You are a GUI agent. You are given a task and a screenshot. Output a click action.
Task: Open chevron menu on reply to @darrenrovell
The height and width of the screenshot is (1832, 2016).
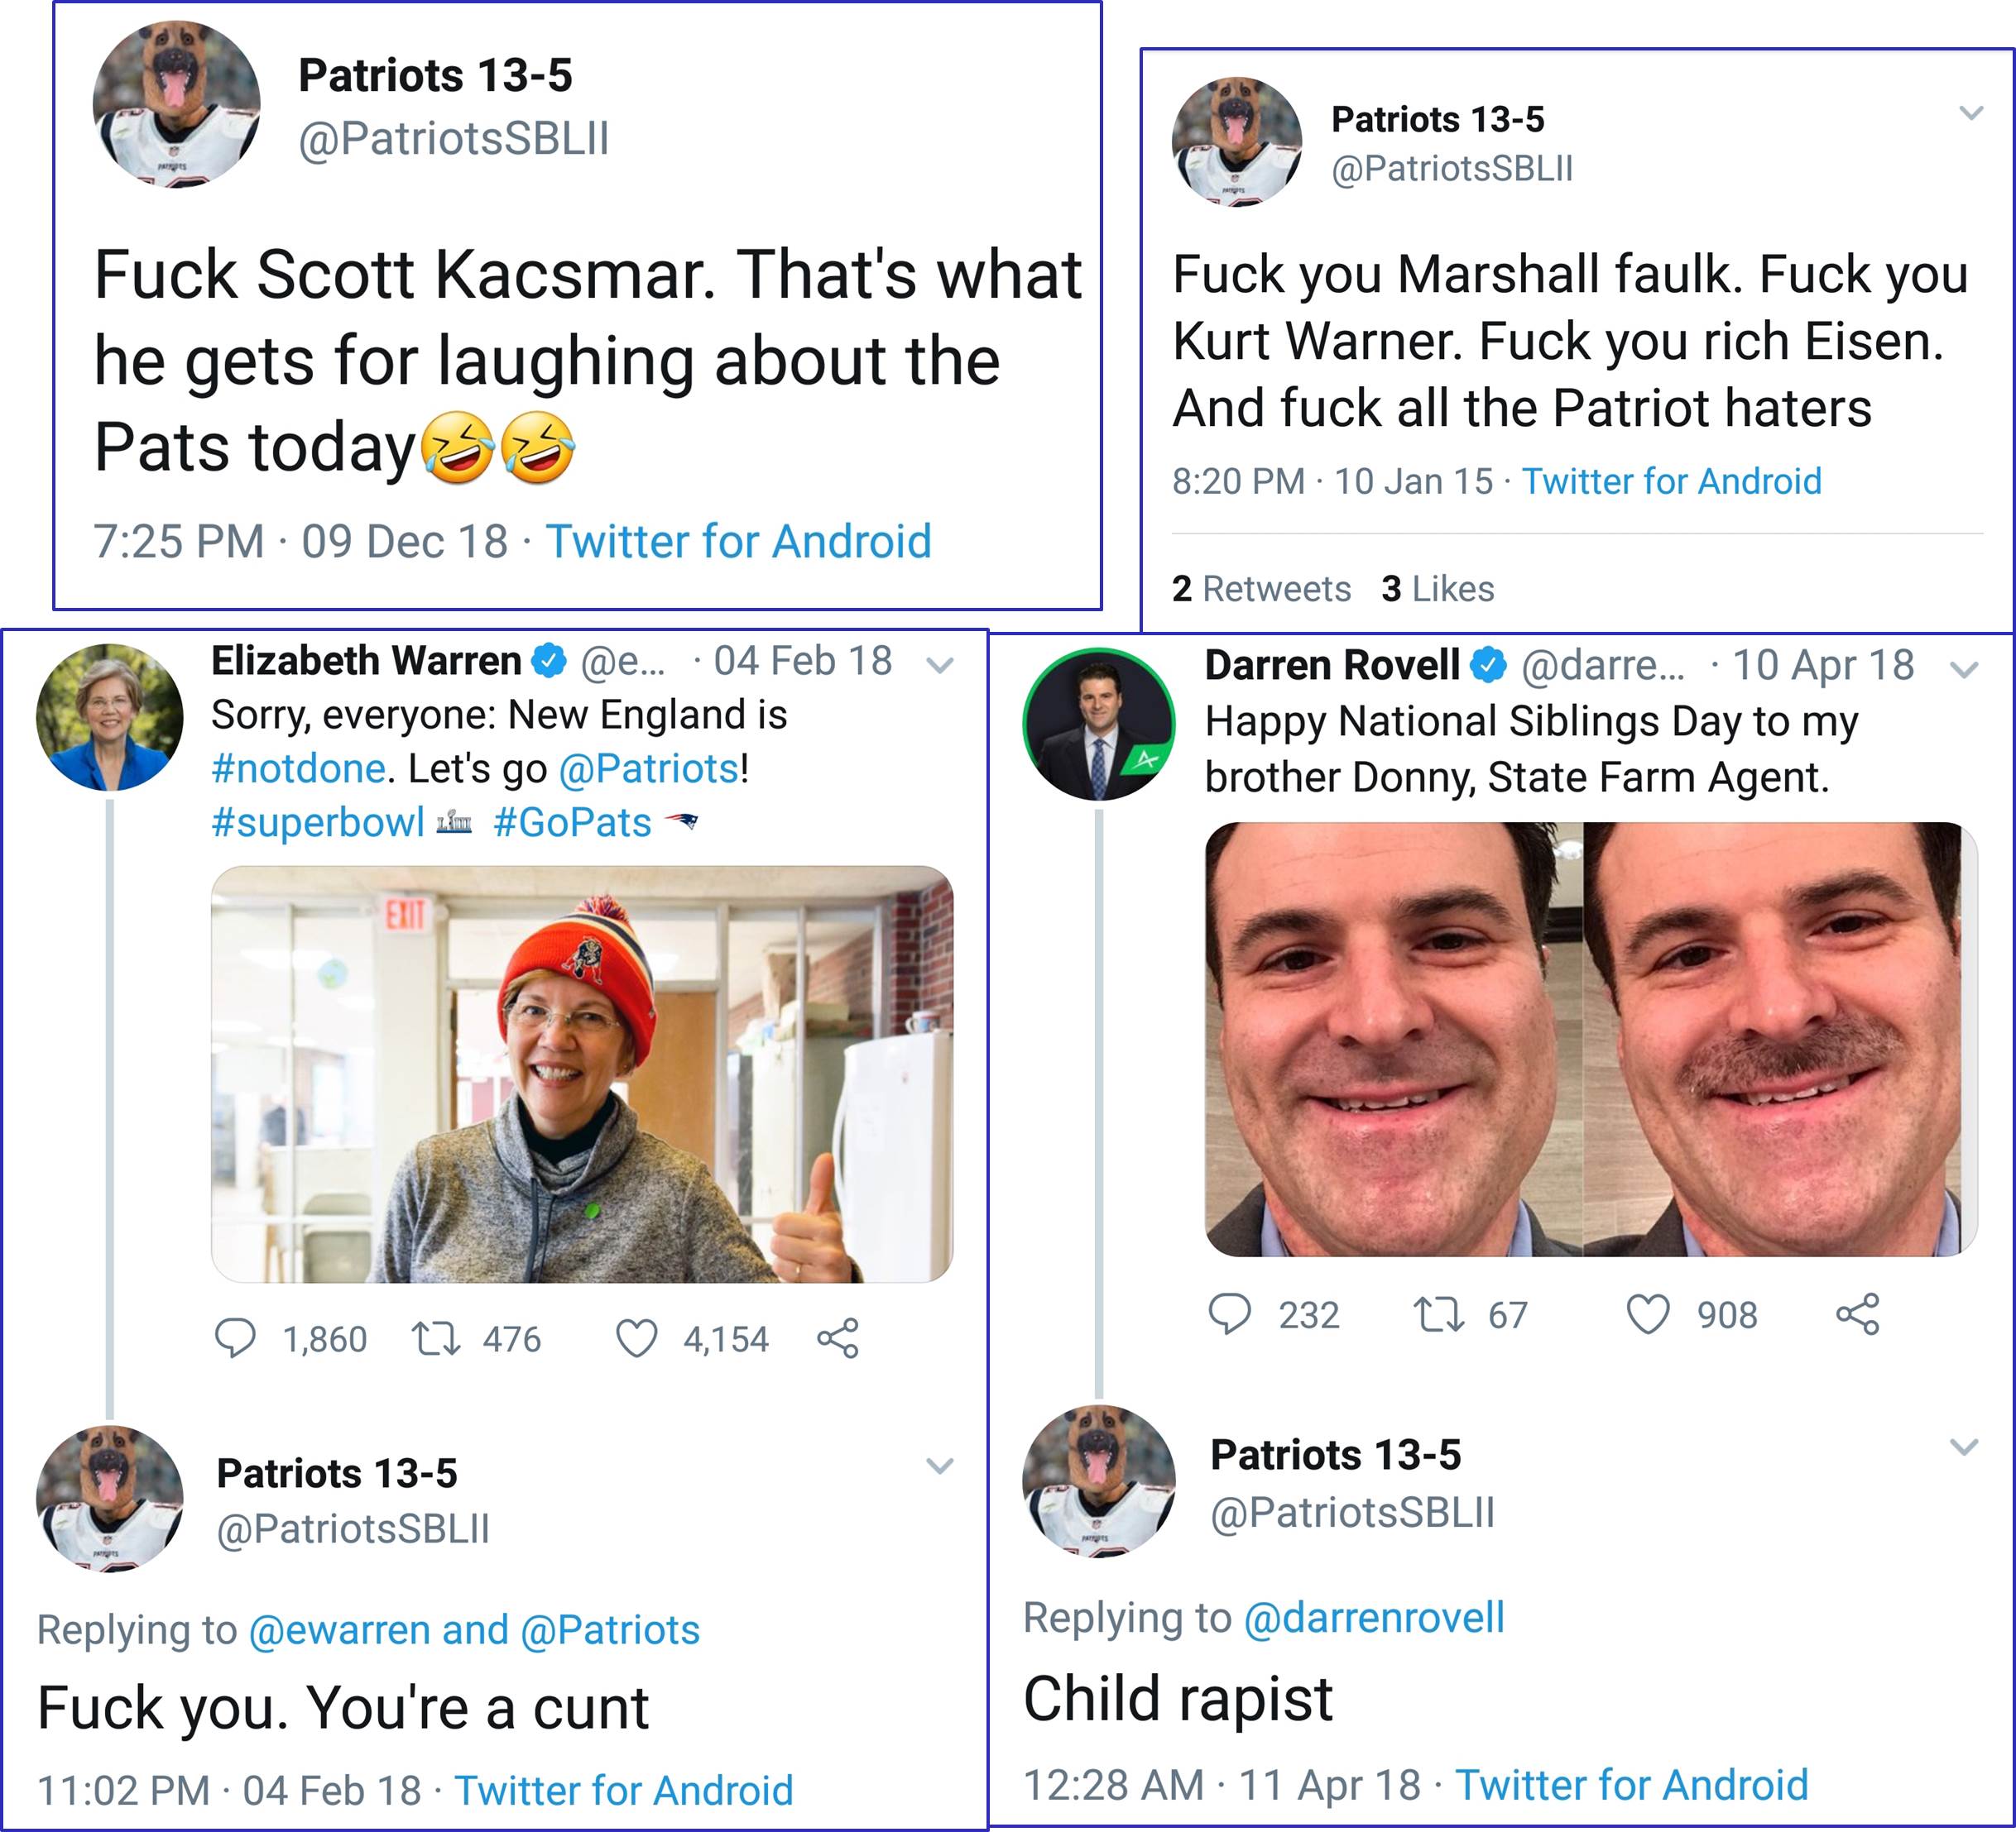click(x=1965, y=1447)
